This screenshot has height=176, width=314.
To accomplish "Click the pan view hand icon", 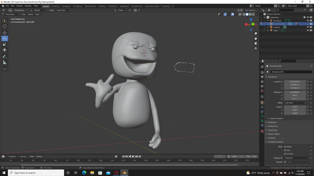I will coord(255,39).
